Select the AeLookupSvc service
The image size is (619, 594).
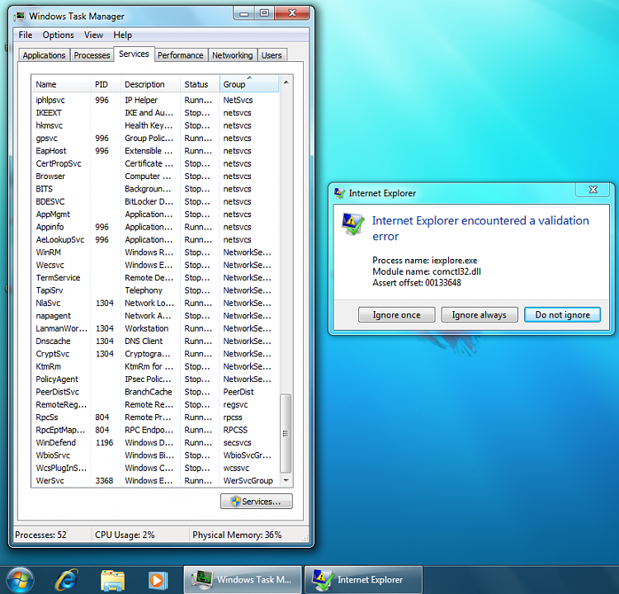[155, 239]
